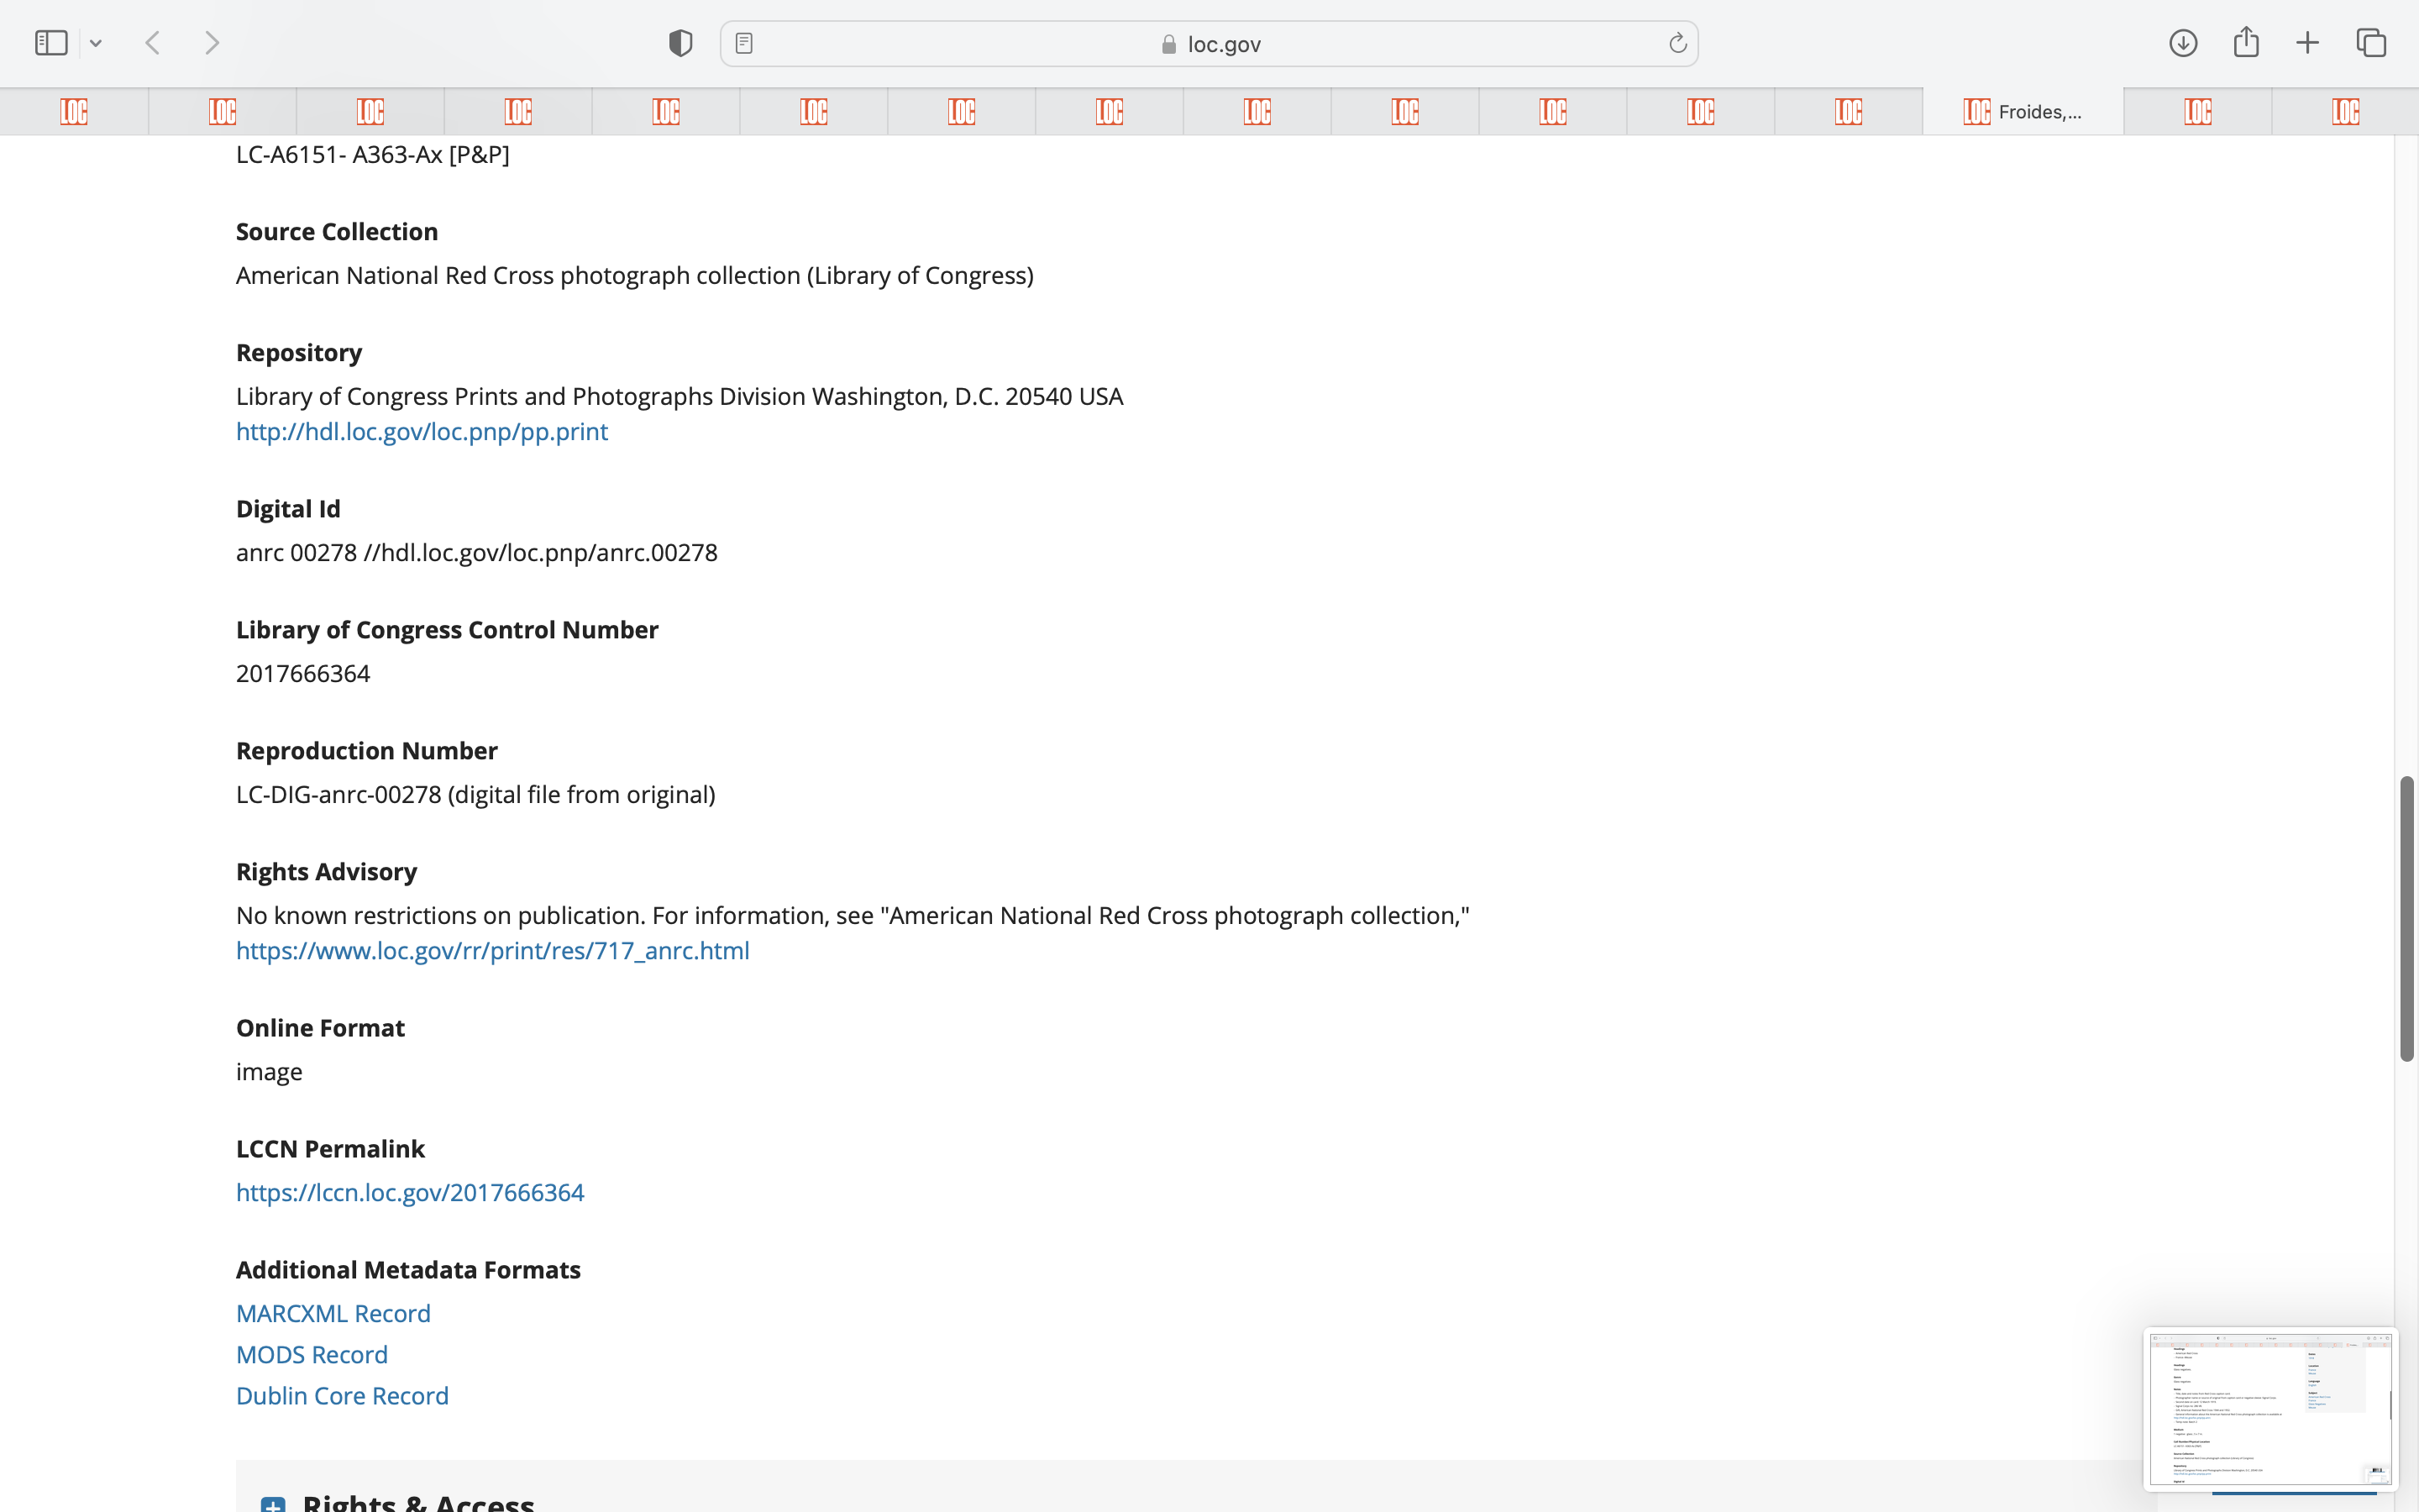Open the hdl.loc.gov pp.print link
The height and width of the screenshot is (1512, 2419).
pyautogui.click(x=421, y=431)
